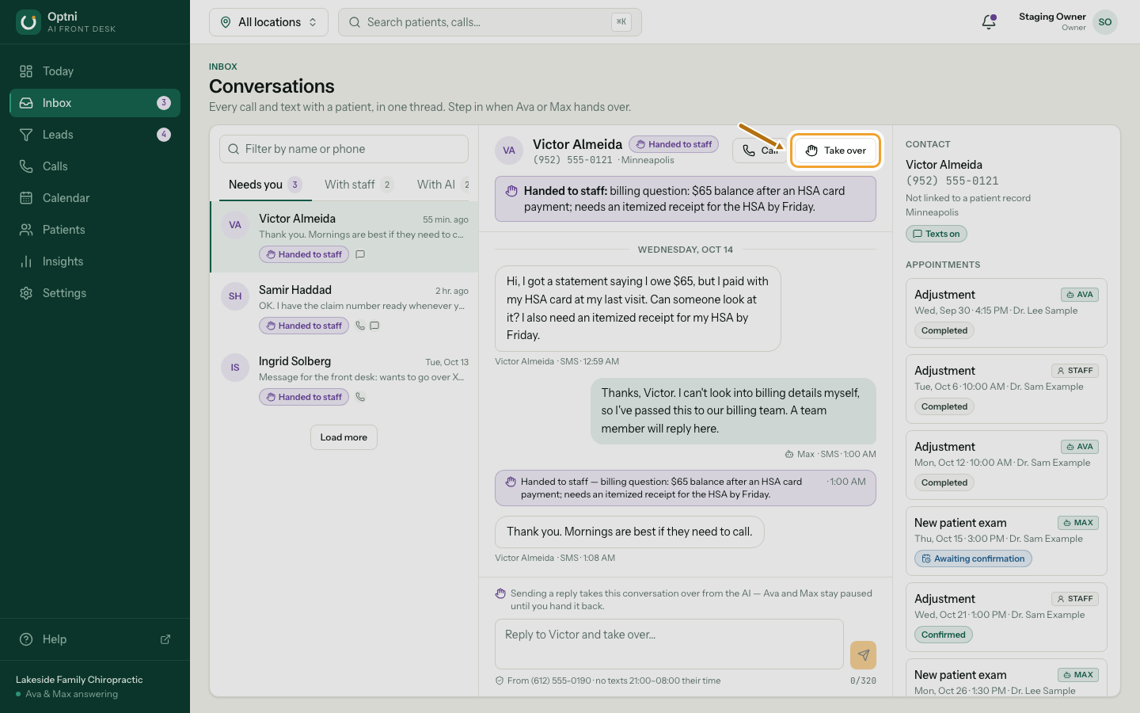Image resolution: width=1140 pixels, height=713 pixels.
Task: Open the Calls section
Action: tap(95, 166)
